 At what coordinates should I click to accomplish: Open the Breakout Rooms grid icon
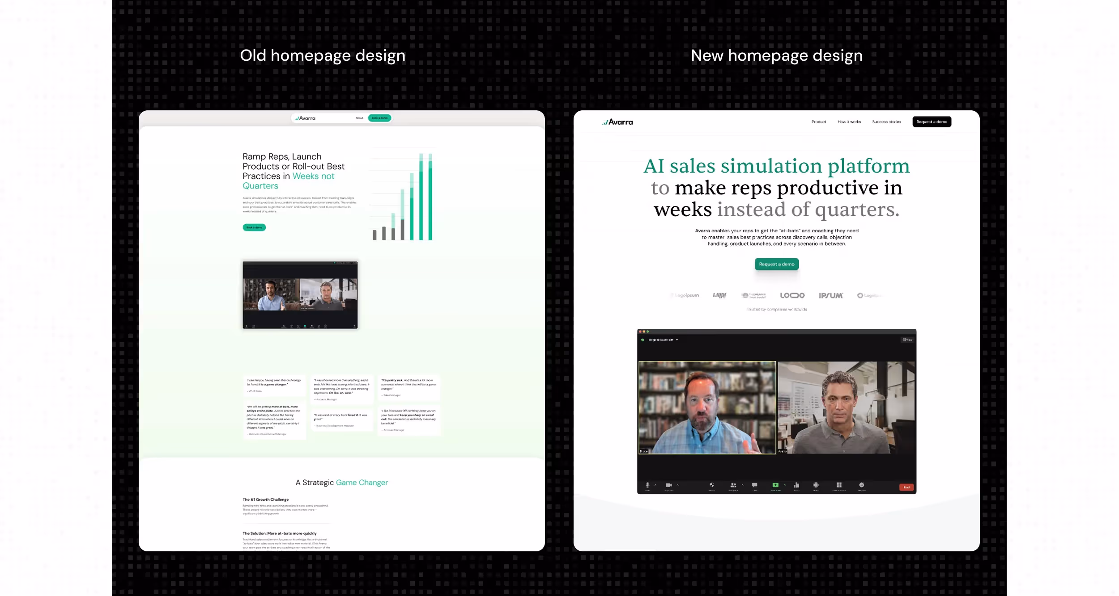click(x=839, y=485)
